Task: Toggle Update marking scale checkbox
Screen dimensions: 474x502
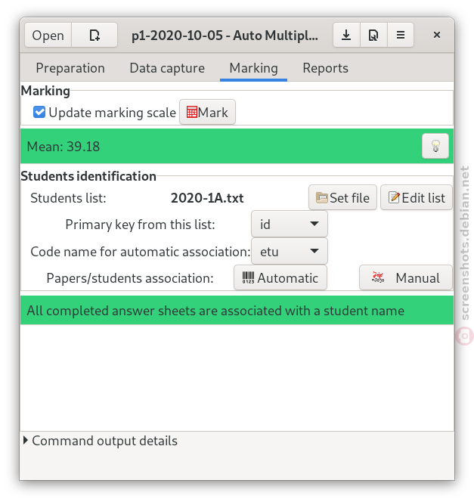Action: click(x=39, y=113)
